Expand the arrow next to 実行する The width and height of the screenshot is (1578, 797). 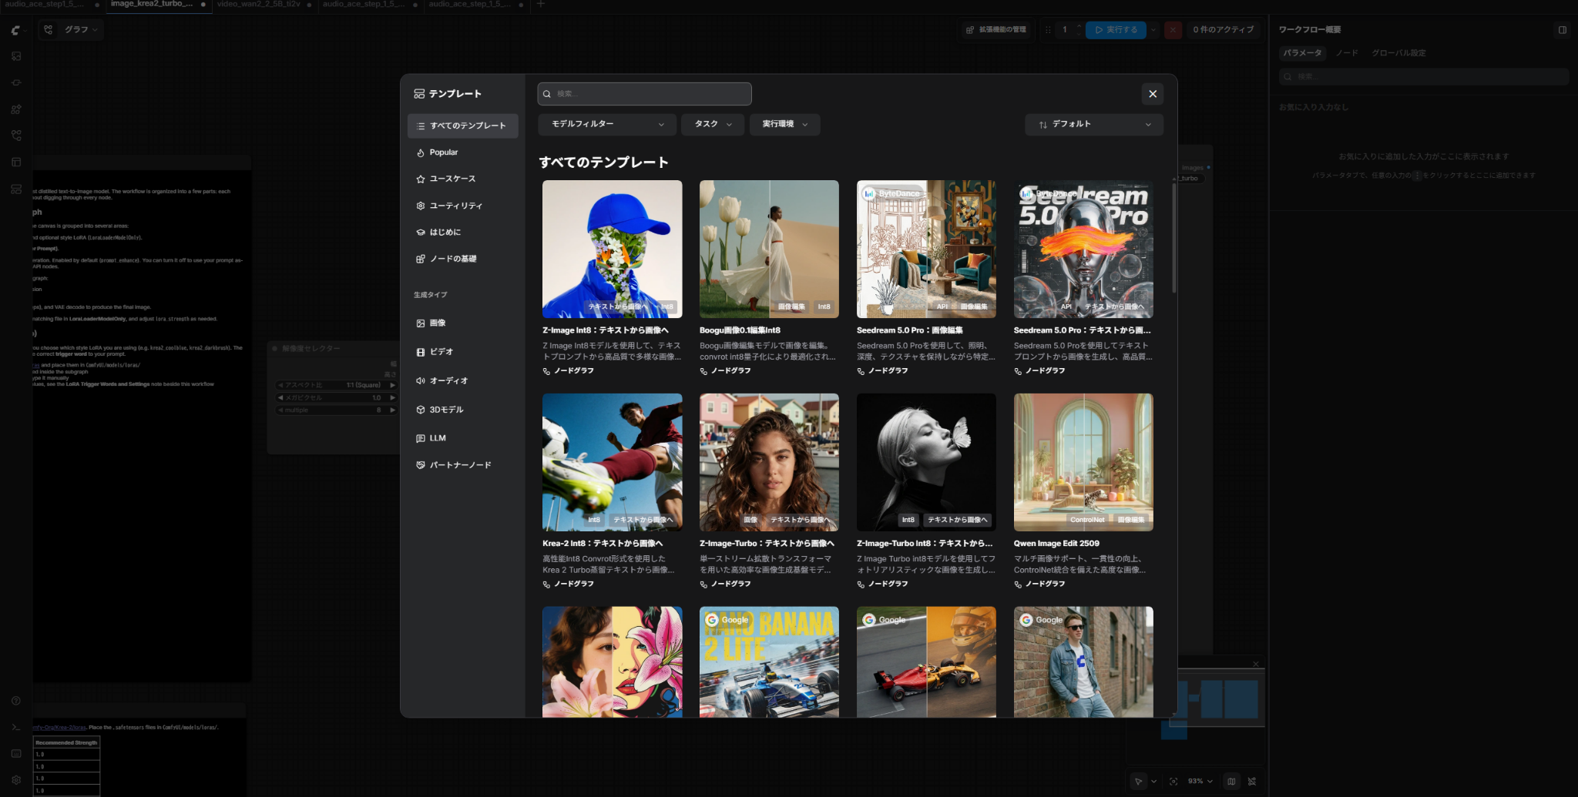click(x=1153, y=30)
